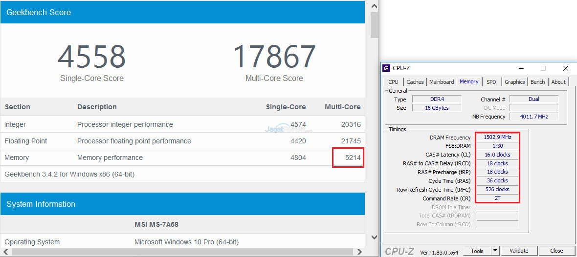Click the tRFC 526 clocks value

pos(497,189)
